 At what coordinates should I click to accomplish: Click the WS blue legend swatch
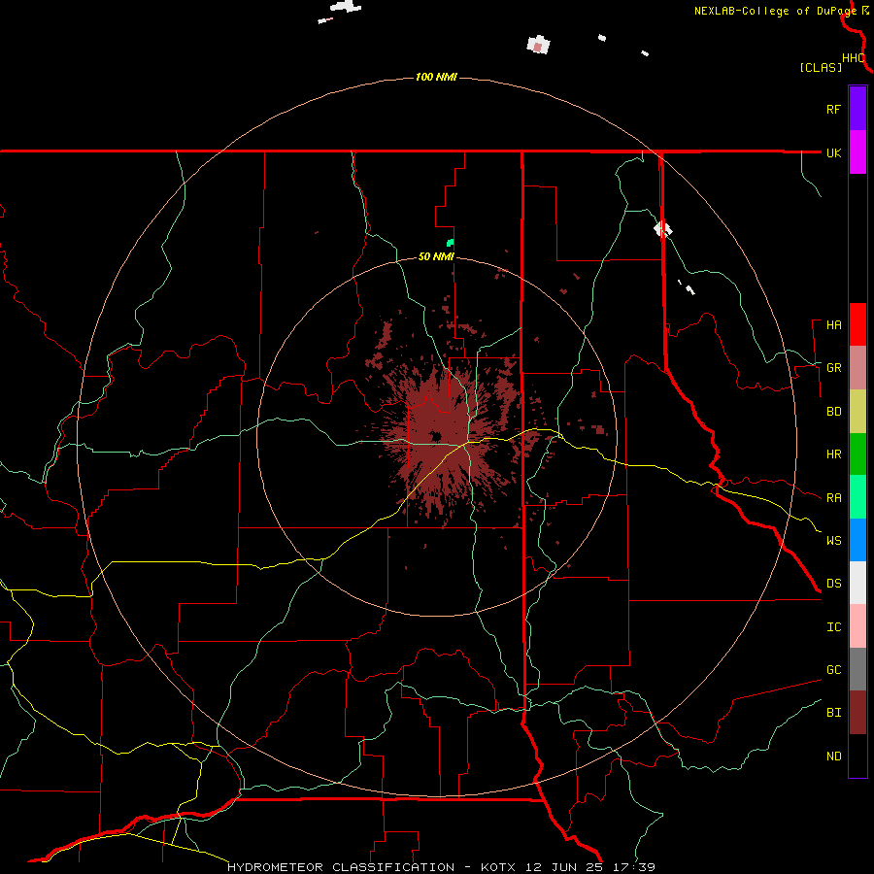[857, 540]
